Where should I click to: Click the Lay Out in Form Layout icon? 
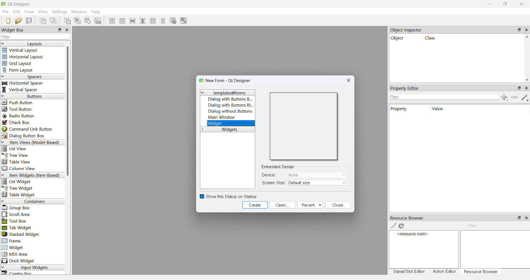pyautogui.click(x=163, y=21)
